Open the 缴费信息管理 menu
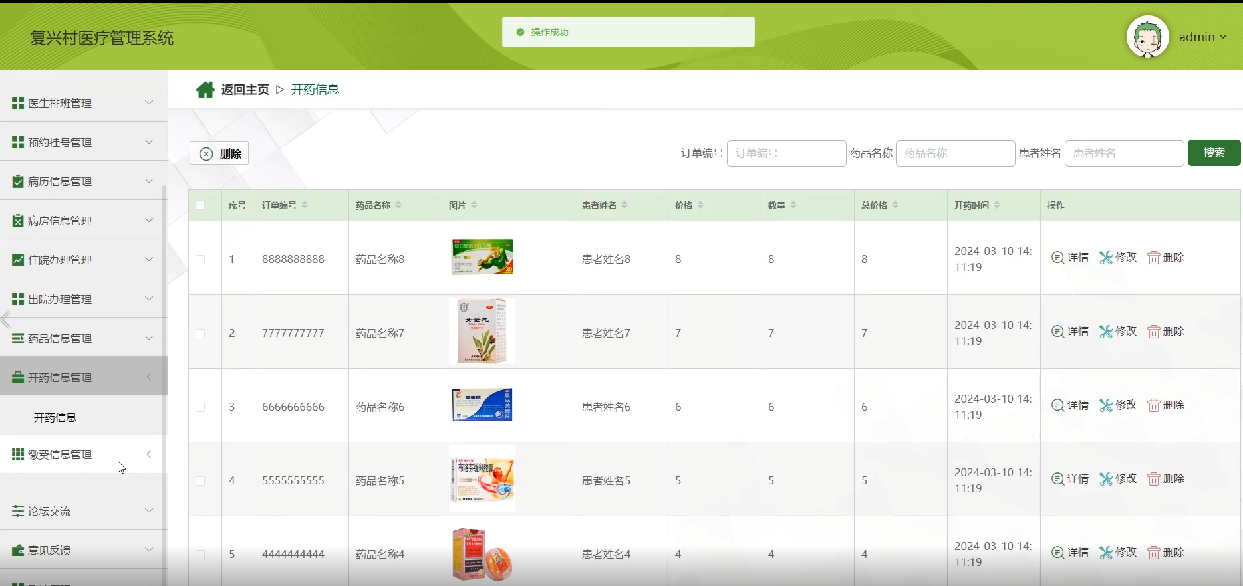 coord(83,454)
